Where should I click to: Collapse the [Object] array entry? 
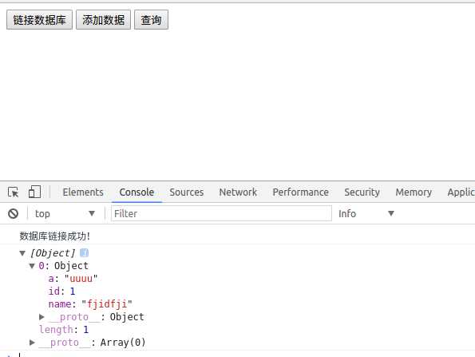click(22, 253)
